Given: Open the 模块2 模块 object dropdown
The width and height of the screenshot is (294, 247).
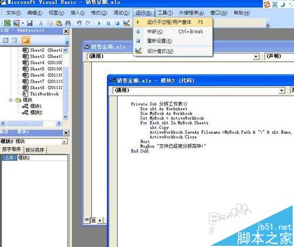Looking at the screenshot, I should point(64,141).
